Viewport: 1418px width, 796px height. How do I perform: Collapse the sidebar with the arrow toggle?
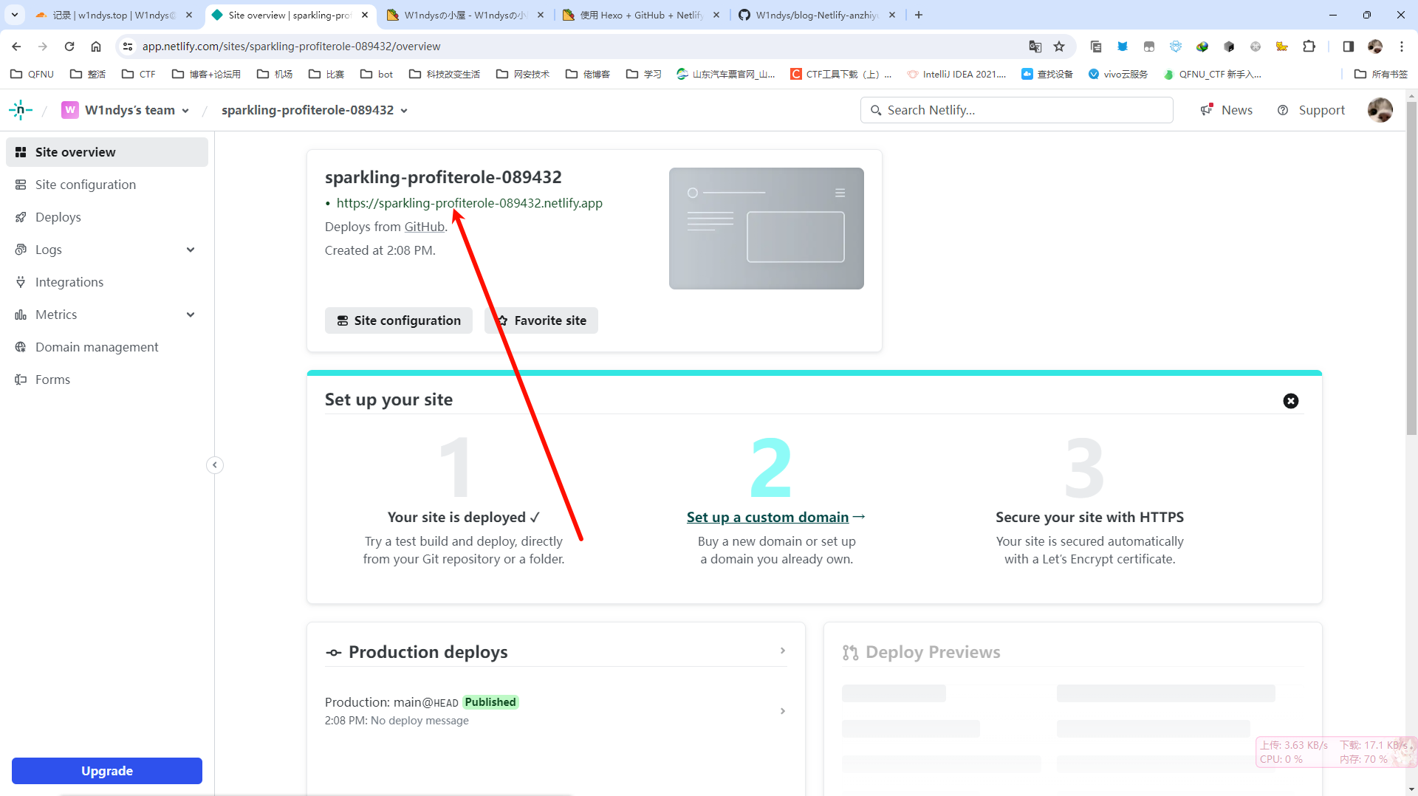tap(214, 465)
